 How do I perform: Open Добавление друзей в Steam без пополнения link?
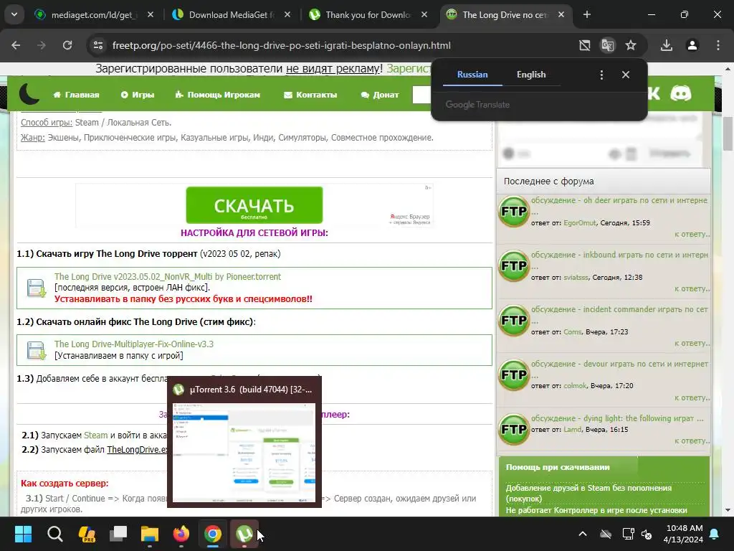click(x=589, y=493)
